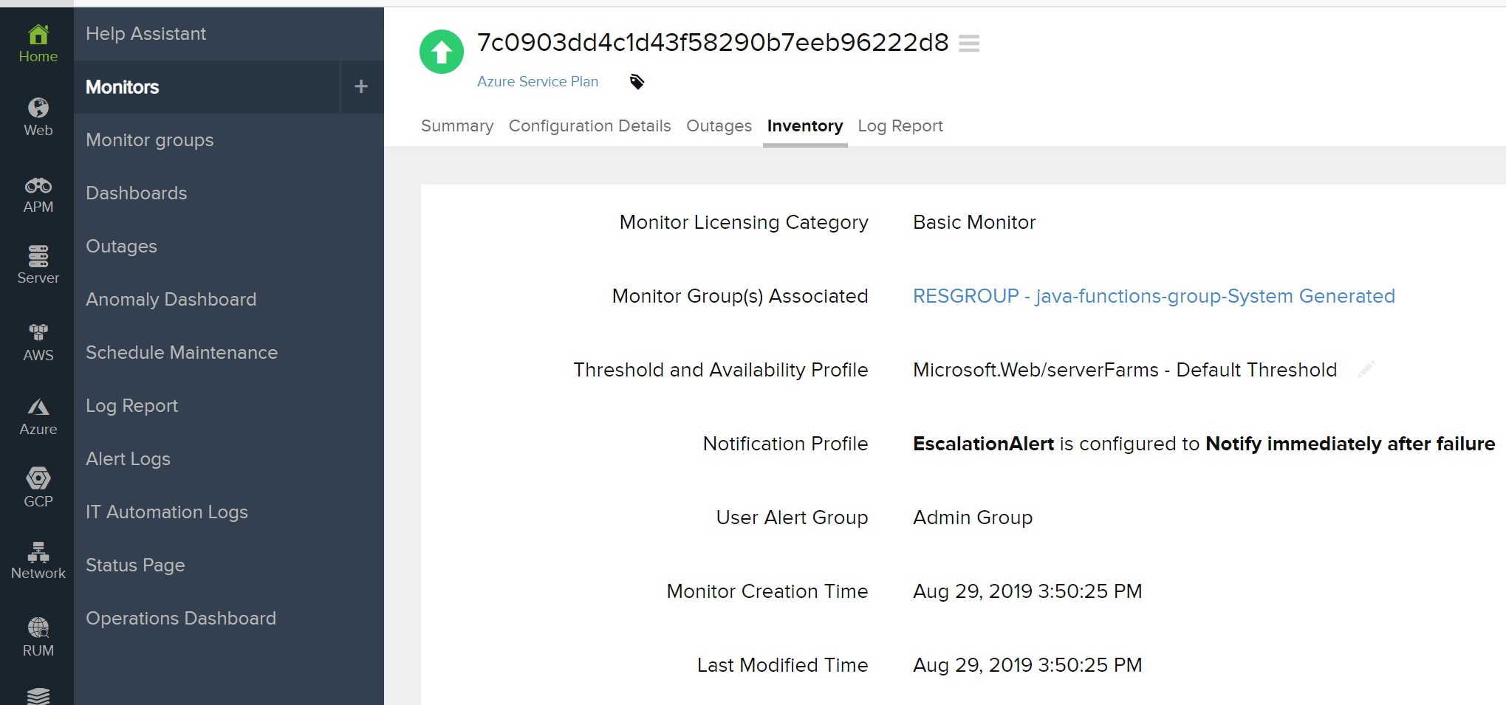Open the APM binoculars section
This screenshot has height=705, width=1506.
pos(38,196)
